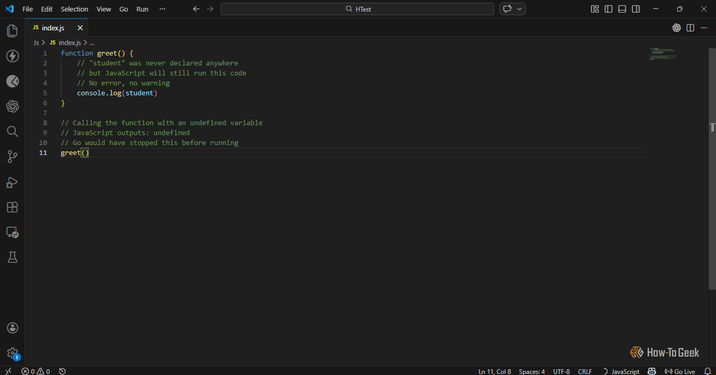Open the Go menu

tap(124, 9)
